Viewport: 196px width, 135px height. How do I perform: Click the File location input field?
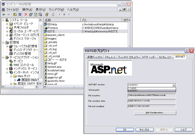tap(151, 96)
